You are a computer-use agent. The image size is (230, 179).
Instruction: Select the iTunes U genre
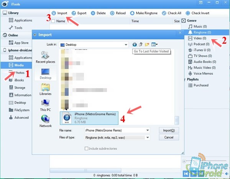click(x=199, y=50)
